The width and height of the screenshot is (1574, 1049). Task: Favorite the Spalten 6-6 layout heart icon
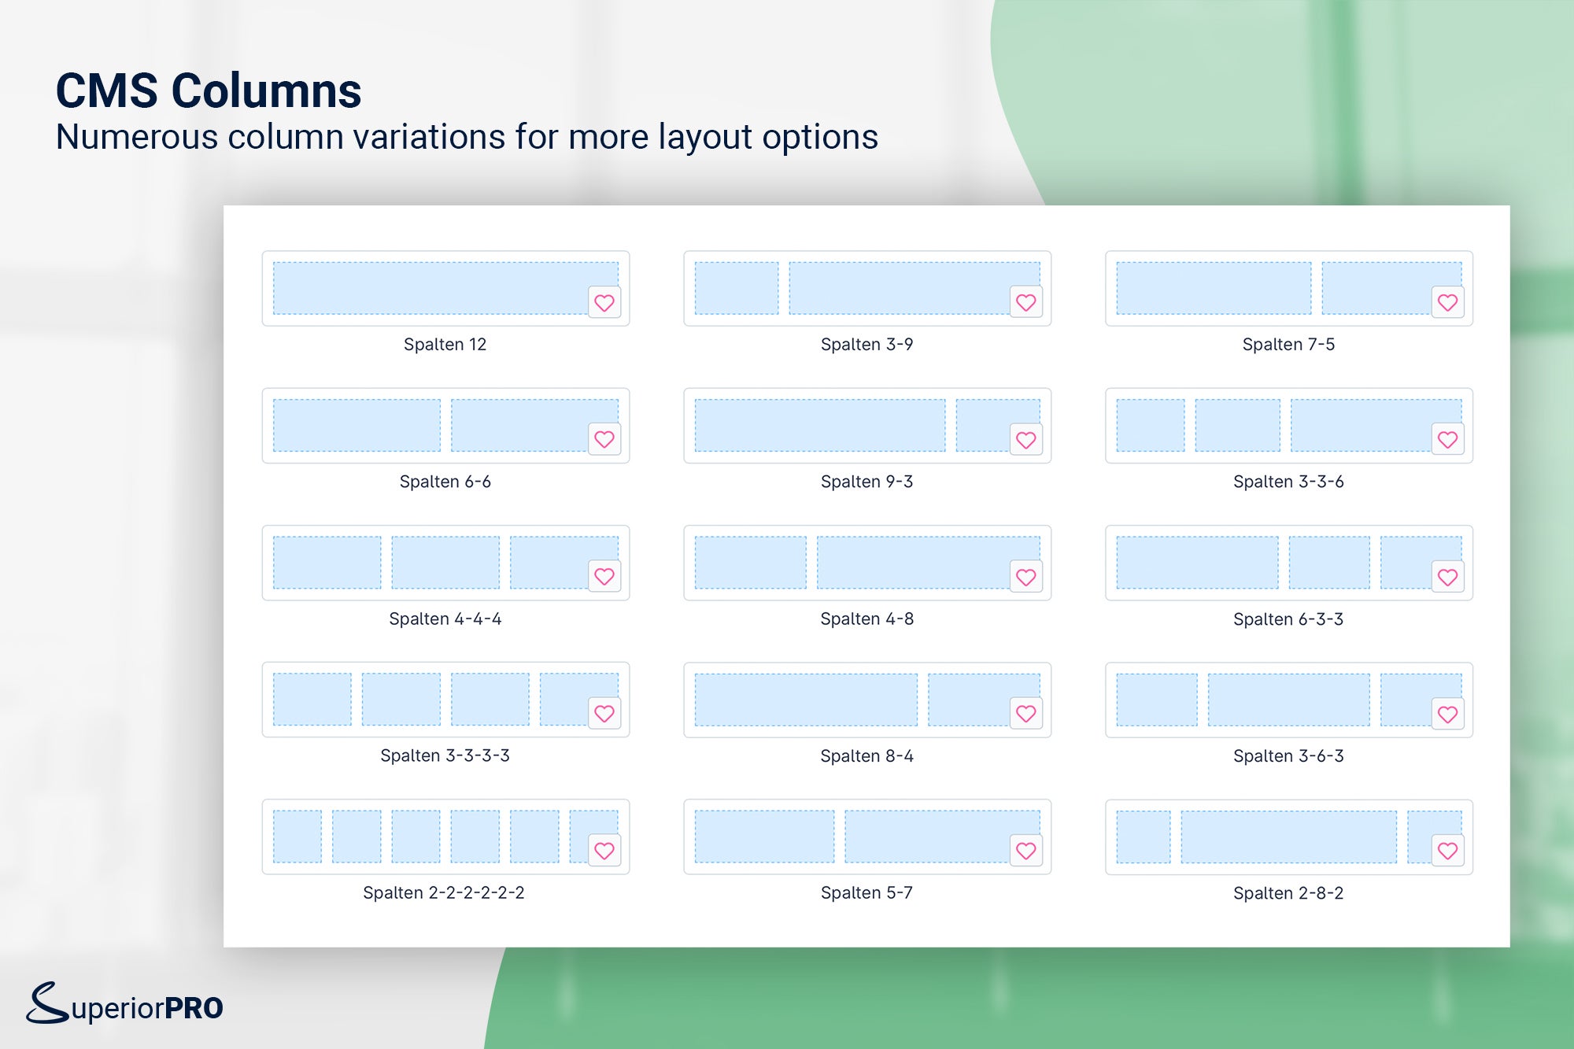pos(604,439)
